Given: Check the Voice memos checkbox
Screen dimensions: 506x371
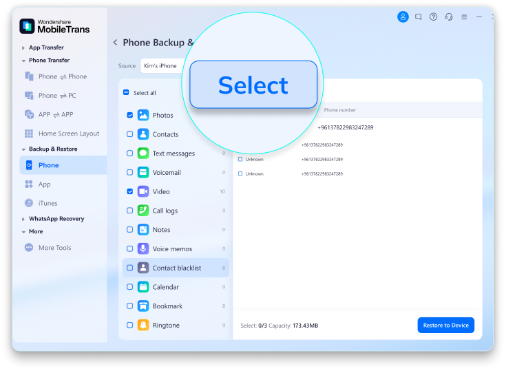Looking at the screenshot, I should [129, 248].
